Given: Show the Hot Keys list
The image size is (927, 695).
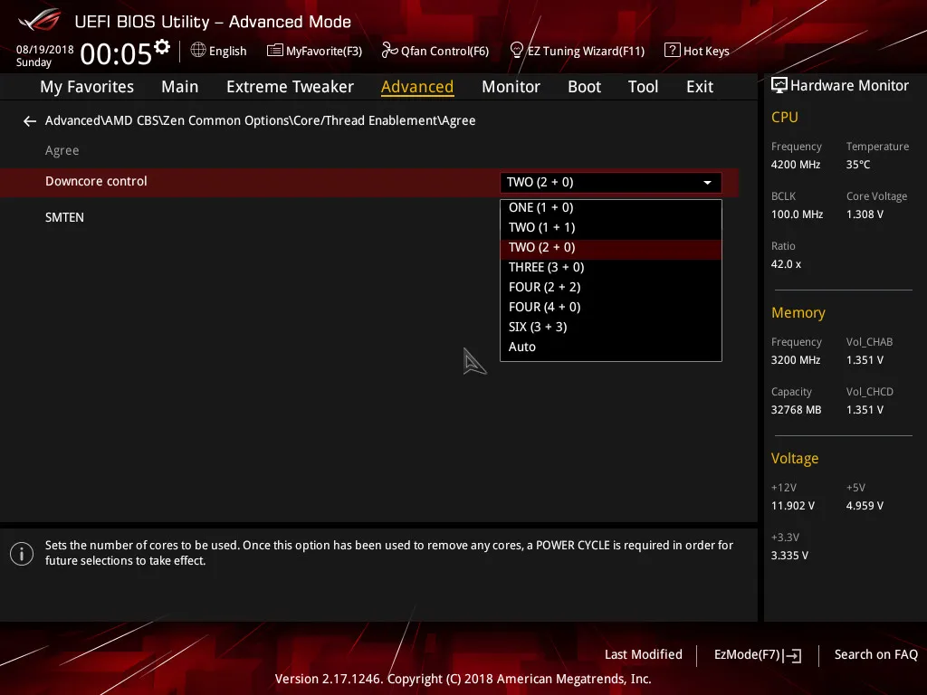Looking at the screenshot, I should (x=697, y=51).
